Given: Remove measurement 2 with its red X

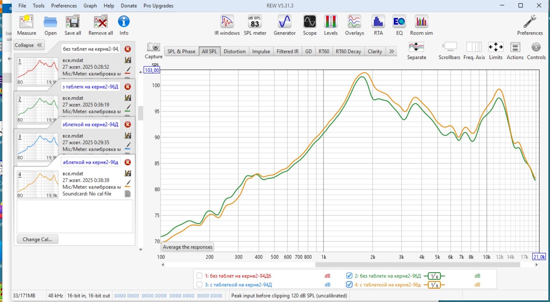Looking at the screenshot, I should click(128, 87).
